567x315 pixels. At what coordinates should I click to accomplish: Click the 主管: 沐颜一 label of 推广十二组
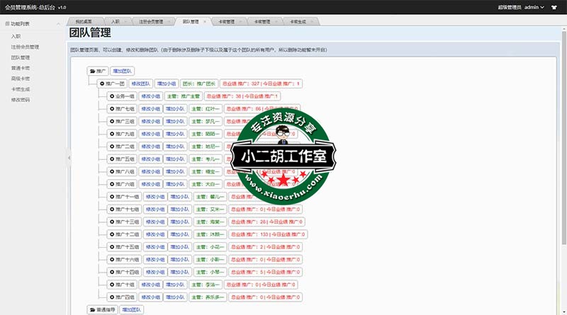pyautogui.click(x=208, y=234)
